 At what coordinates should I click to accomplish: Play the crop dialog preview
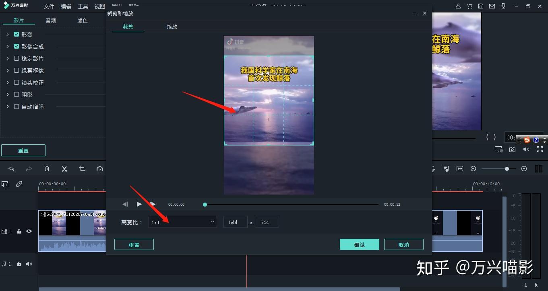click(139, 204)
